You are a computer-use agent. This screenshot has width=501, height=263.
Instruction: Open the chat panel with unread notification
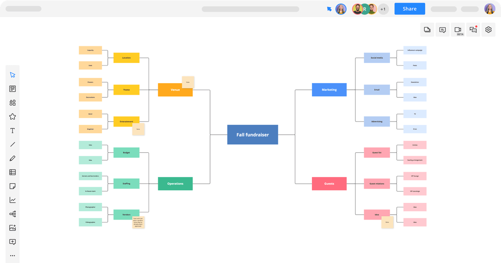coord(473,30)
